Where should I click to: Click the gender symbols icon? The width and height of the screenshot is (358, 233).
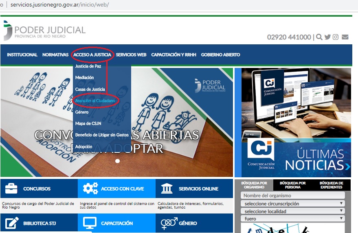169,223
